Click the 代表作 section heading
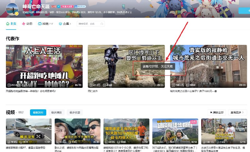250x152 pixels. point(12,39)
